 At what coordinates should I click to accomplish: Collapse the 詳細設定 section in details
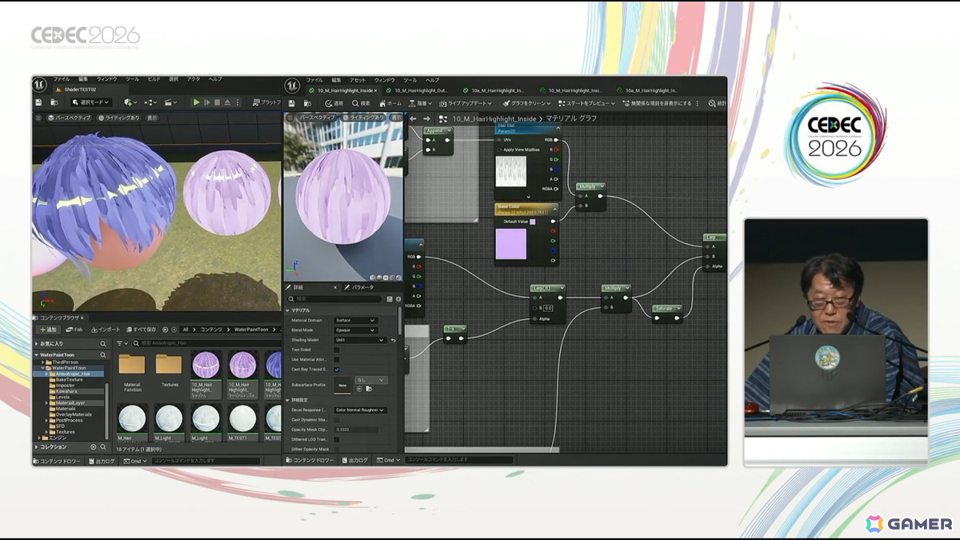pos(288,399)
